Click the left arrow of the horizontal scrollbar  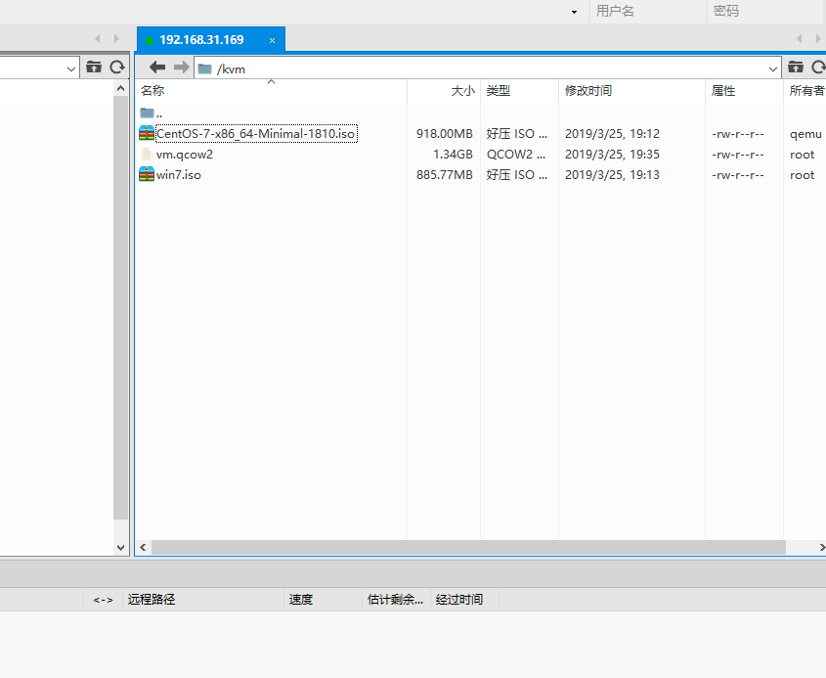[x=143, y=547]
